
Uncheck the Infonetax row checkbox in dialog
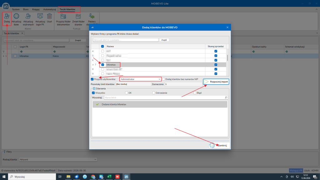pyautogui.click(x=102, y=65)
